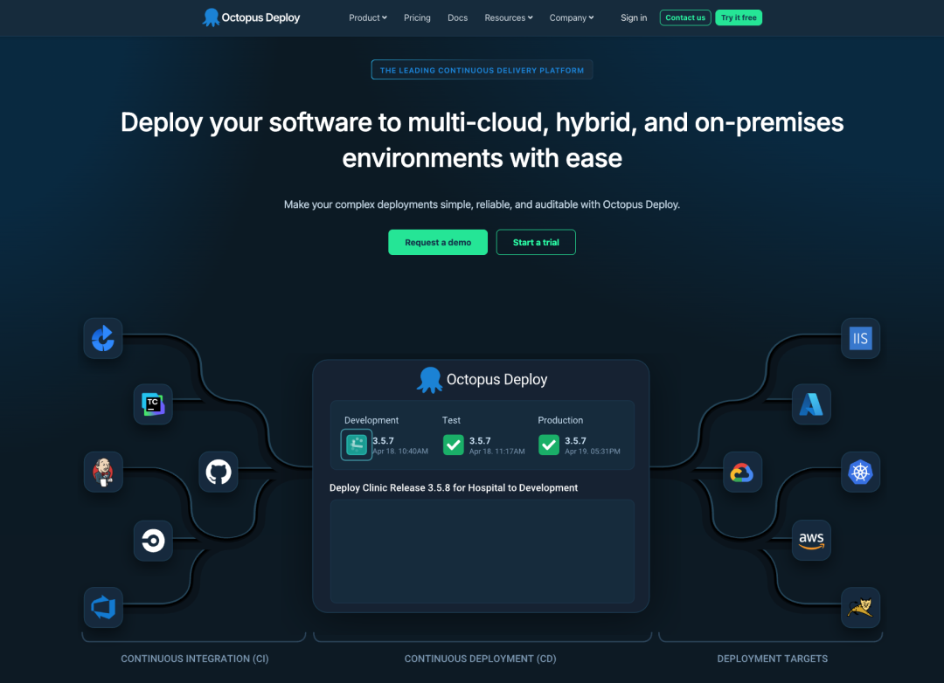This screenshot has height=683, width=944.
Task: Expand the Resources dropdown menu
Action: pyautogui.click(x=509, y=18)
